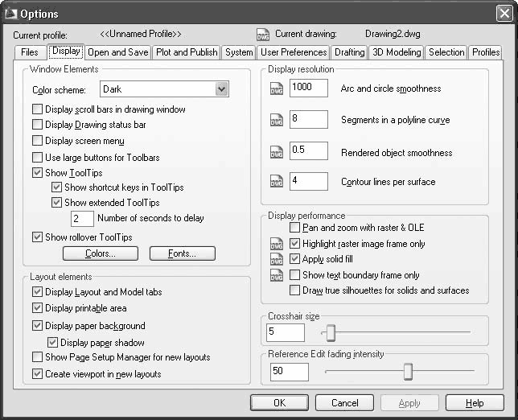Switch to the Open and Save tab
Viewport: 518px width, 420px height.
click(x=117, y=52)
